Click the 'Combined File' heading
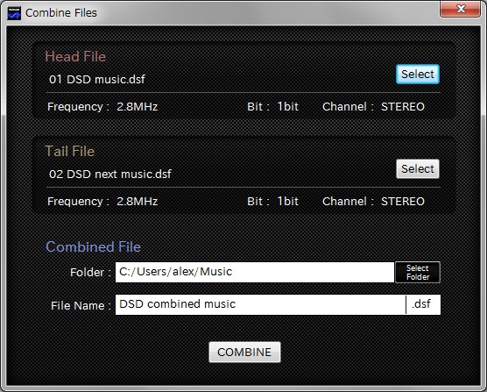 pos(93,246)
